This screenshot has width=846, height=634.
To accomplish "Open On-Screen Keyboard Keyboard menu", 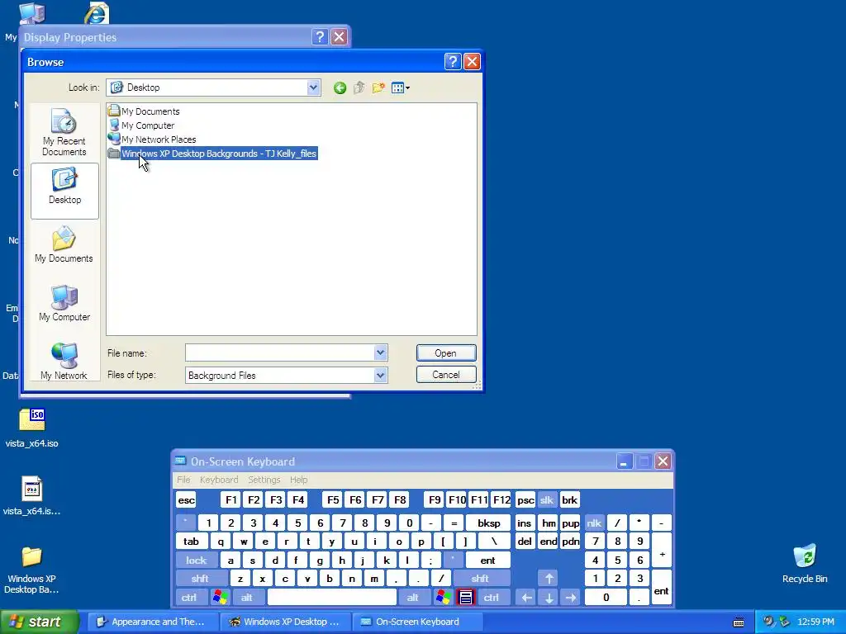I will 218,480.
